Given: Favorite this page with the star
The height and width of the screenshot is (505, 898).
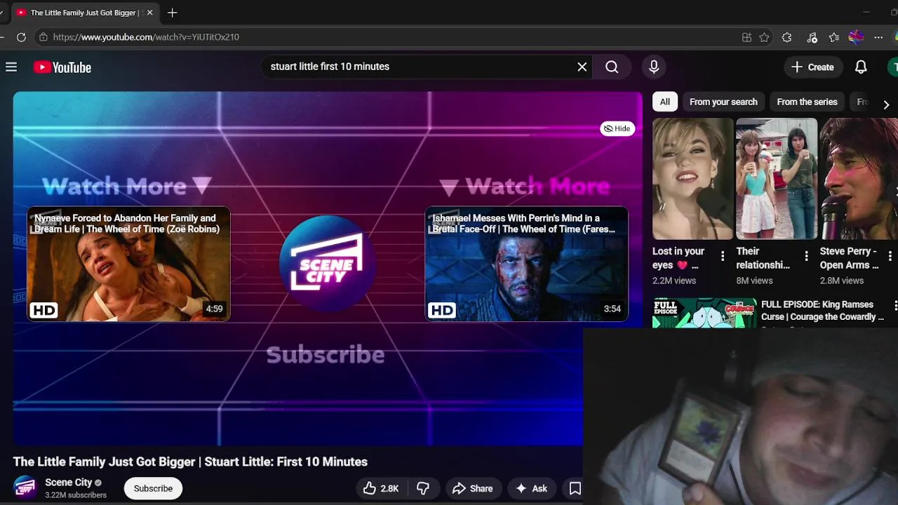Looking at the screenshot, I should (x=764, y=37).
